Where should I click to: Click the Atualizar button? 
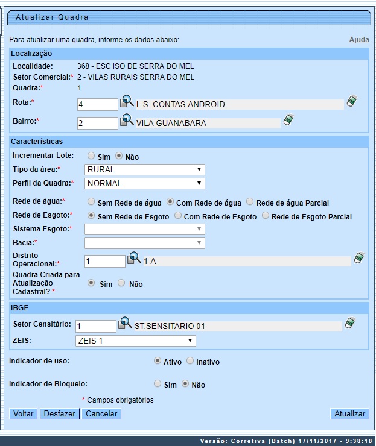coord(349,413)
